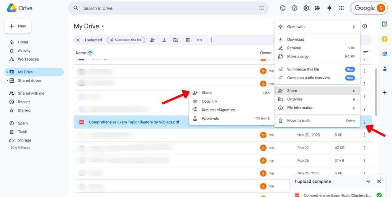The image size is (392, 197).
Task: Open Google Calendar side panel icon
Action: click(385, 24)
